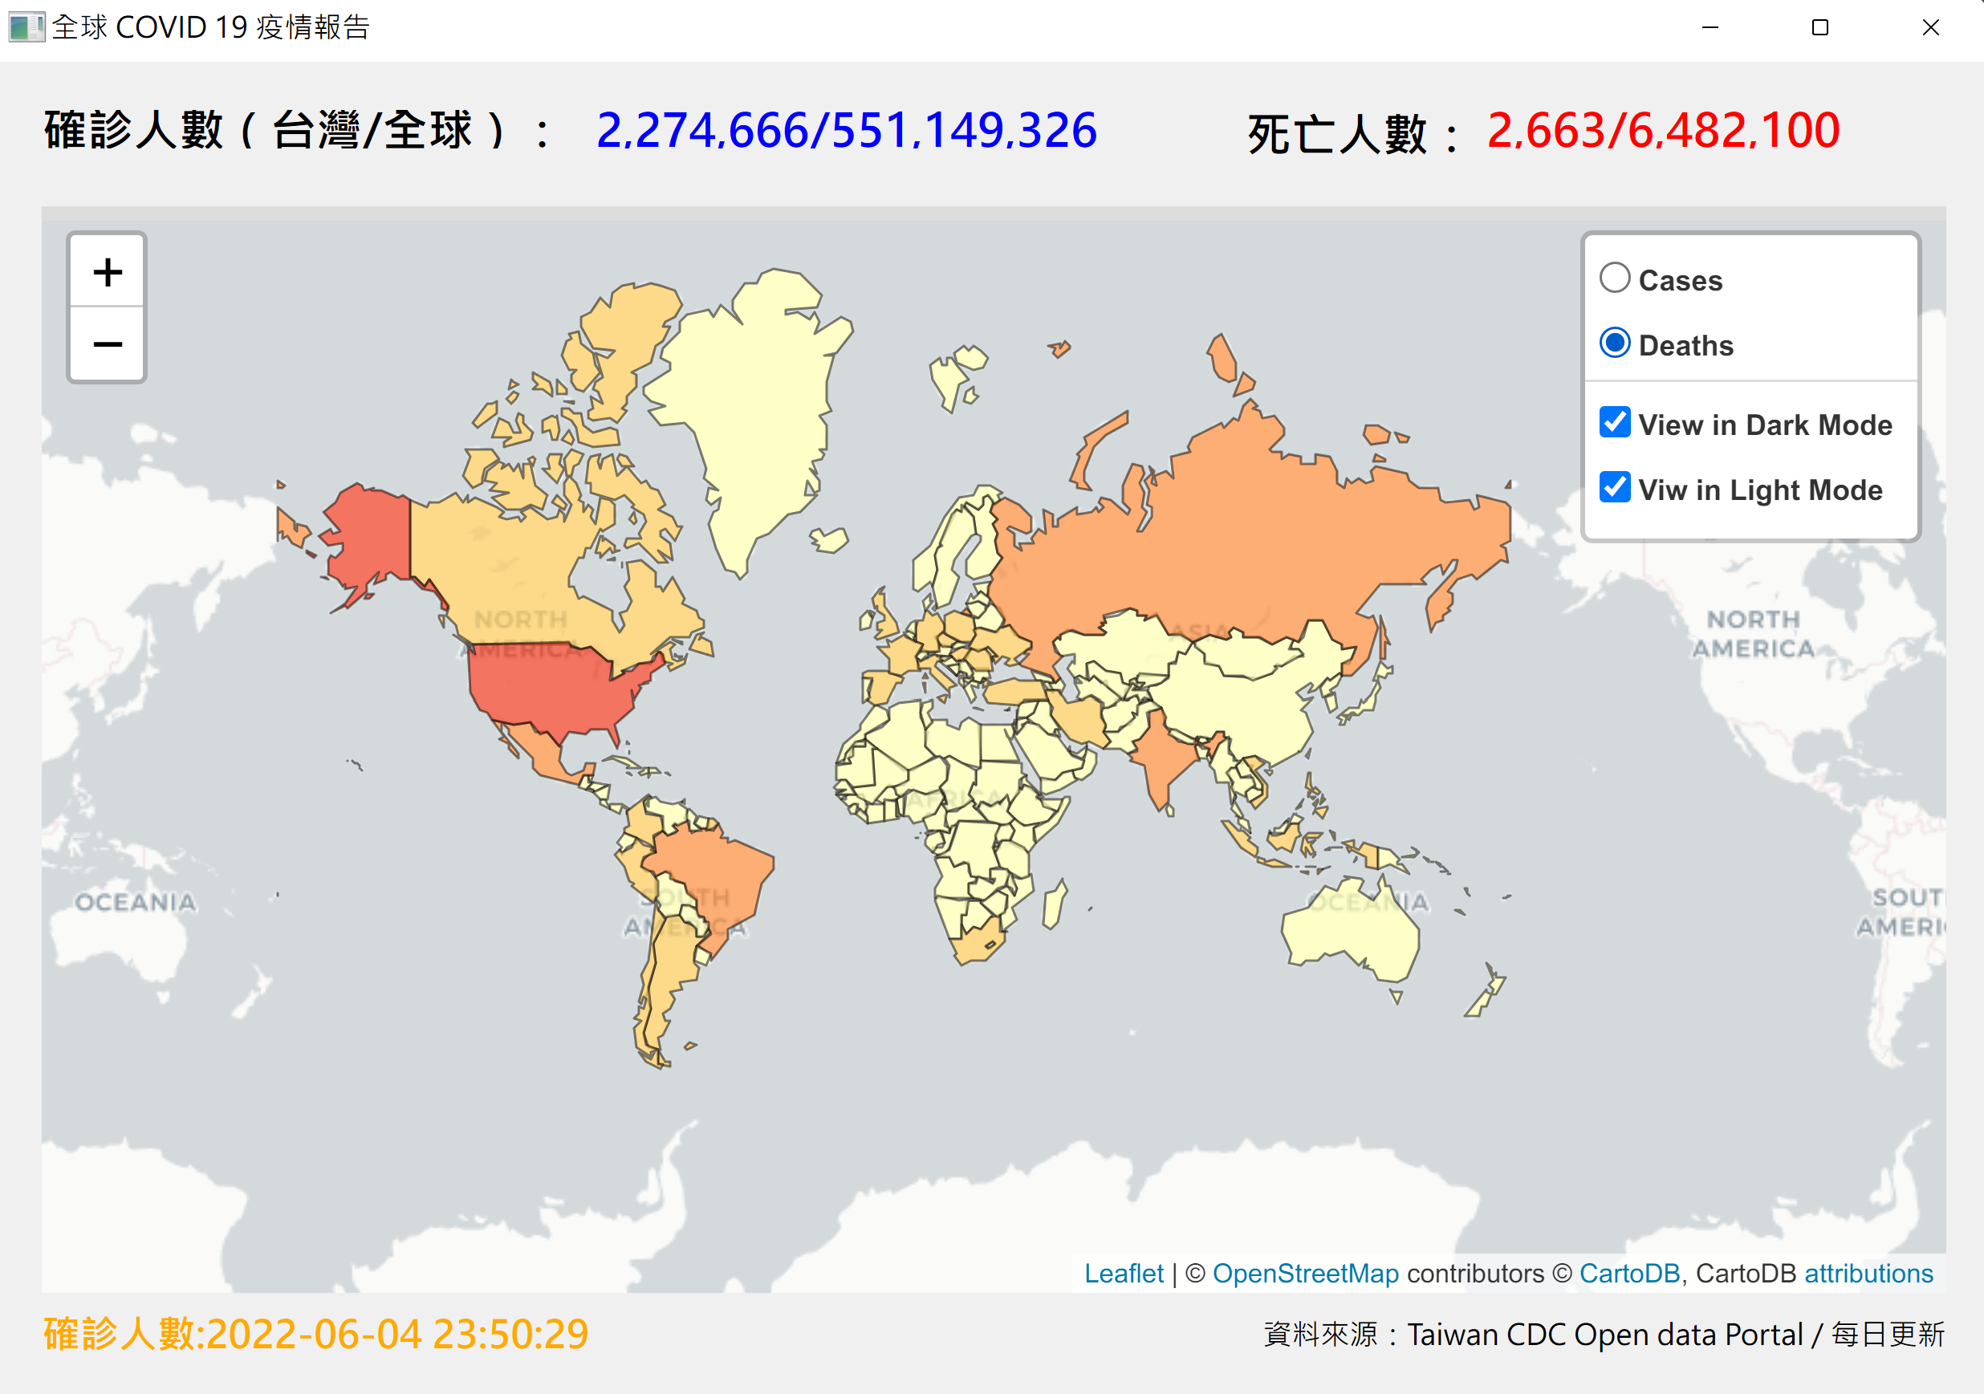
Task: Click the CartoDB attributions link
Action: point(1868,1273)
